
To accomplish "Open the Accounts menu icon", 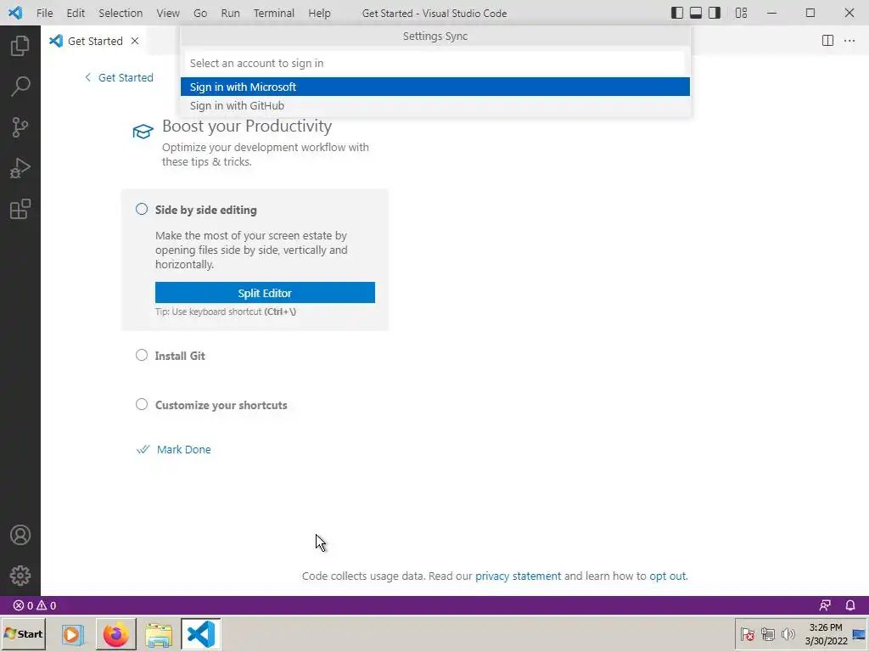I will pyautogui.click(x=20, y=535).
